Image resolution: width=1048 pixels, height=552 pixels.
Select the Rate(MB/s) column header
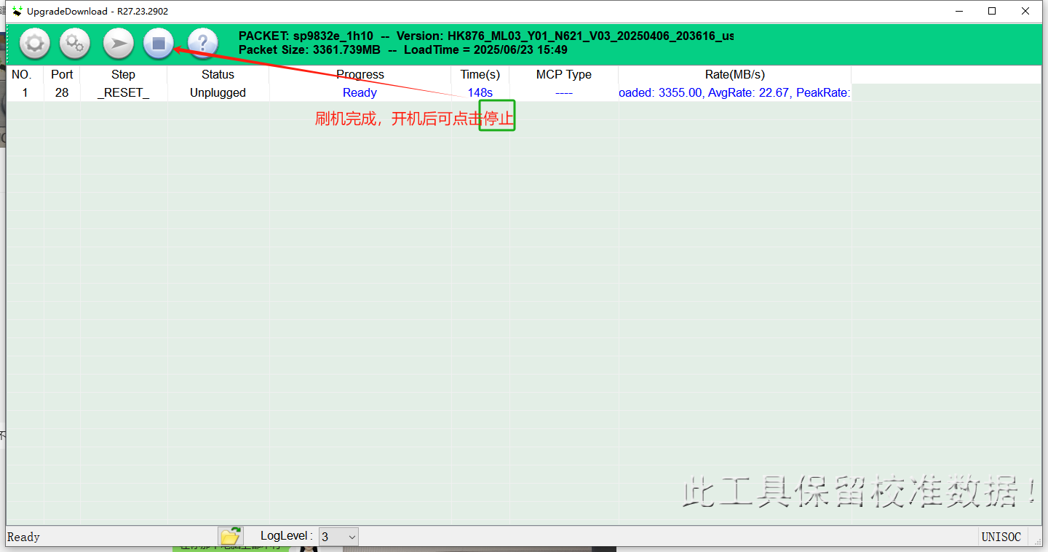[734, 74]
